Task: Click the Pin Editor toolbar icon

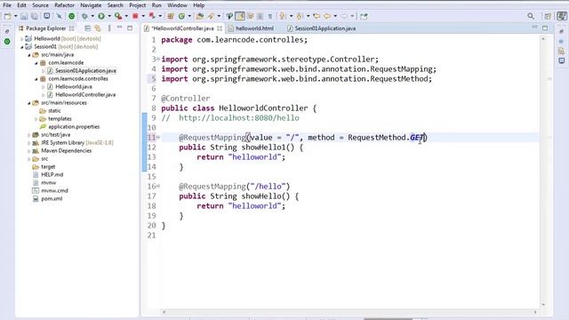Action: click(364, 16)
